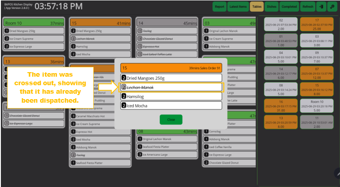Image resolution: width=340 pixels, height=187 pixels.
Task: Open the wrench settings icon
Action: pos(332,7)
